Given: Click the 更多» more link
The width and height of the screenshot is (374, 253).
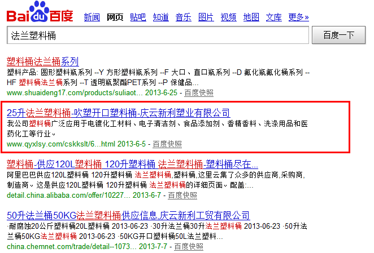Looking at the screenshot, I should click(298, 17).
